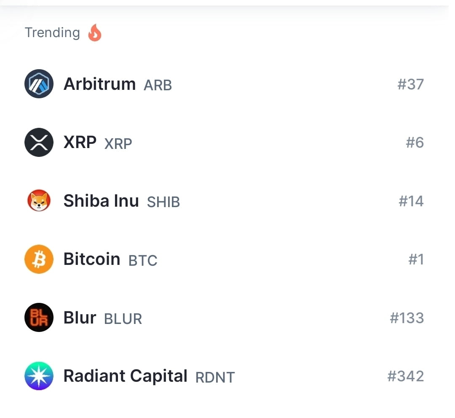Click the RDNT ticker label
This screenshot has width=455, height=418.
pyautogui.click(x=215, y=377)
